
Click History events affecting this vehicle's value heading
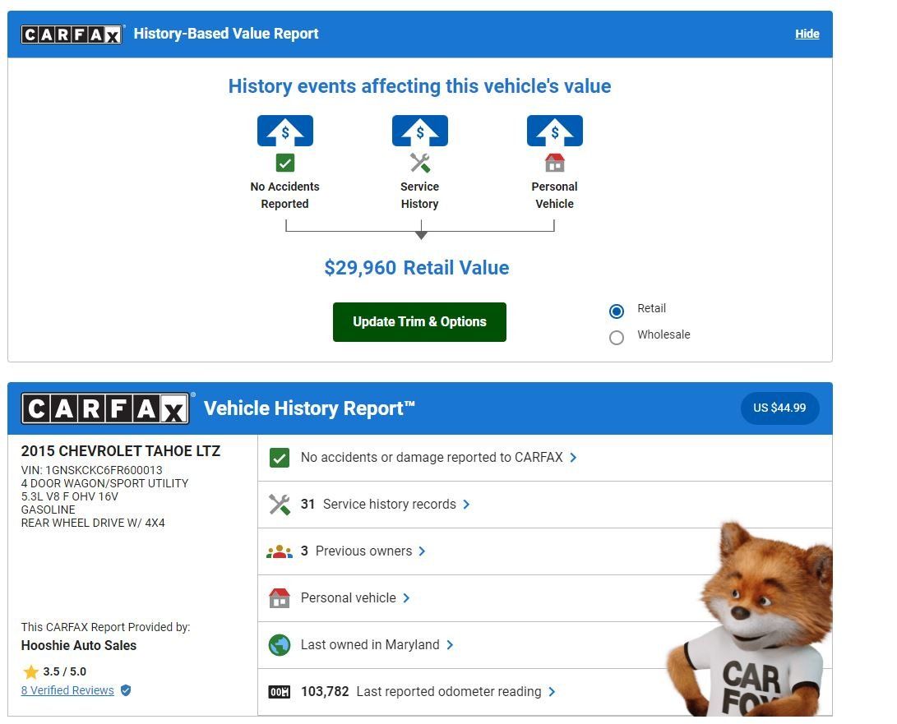[x=419, y=86]
